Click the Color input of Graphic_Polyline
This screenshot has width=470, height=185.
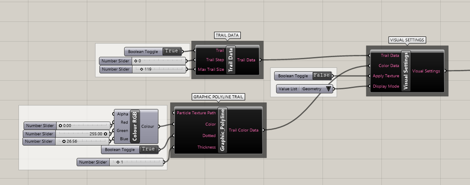(x=210, y=124)
